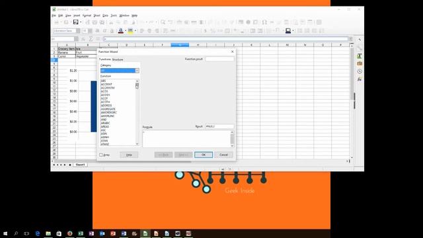Toggle Italic formatting

tap(104, 31)
